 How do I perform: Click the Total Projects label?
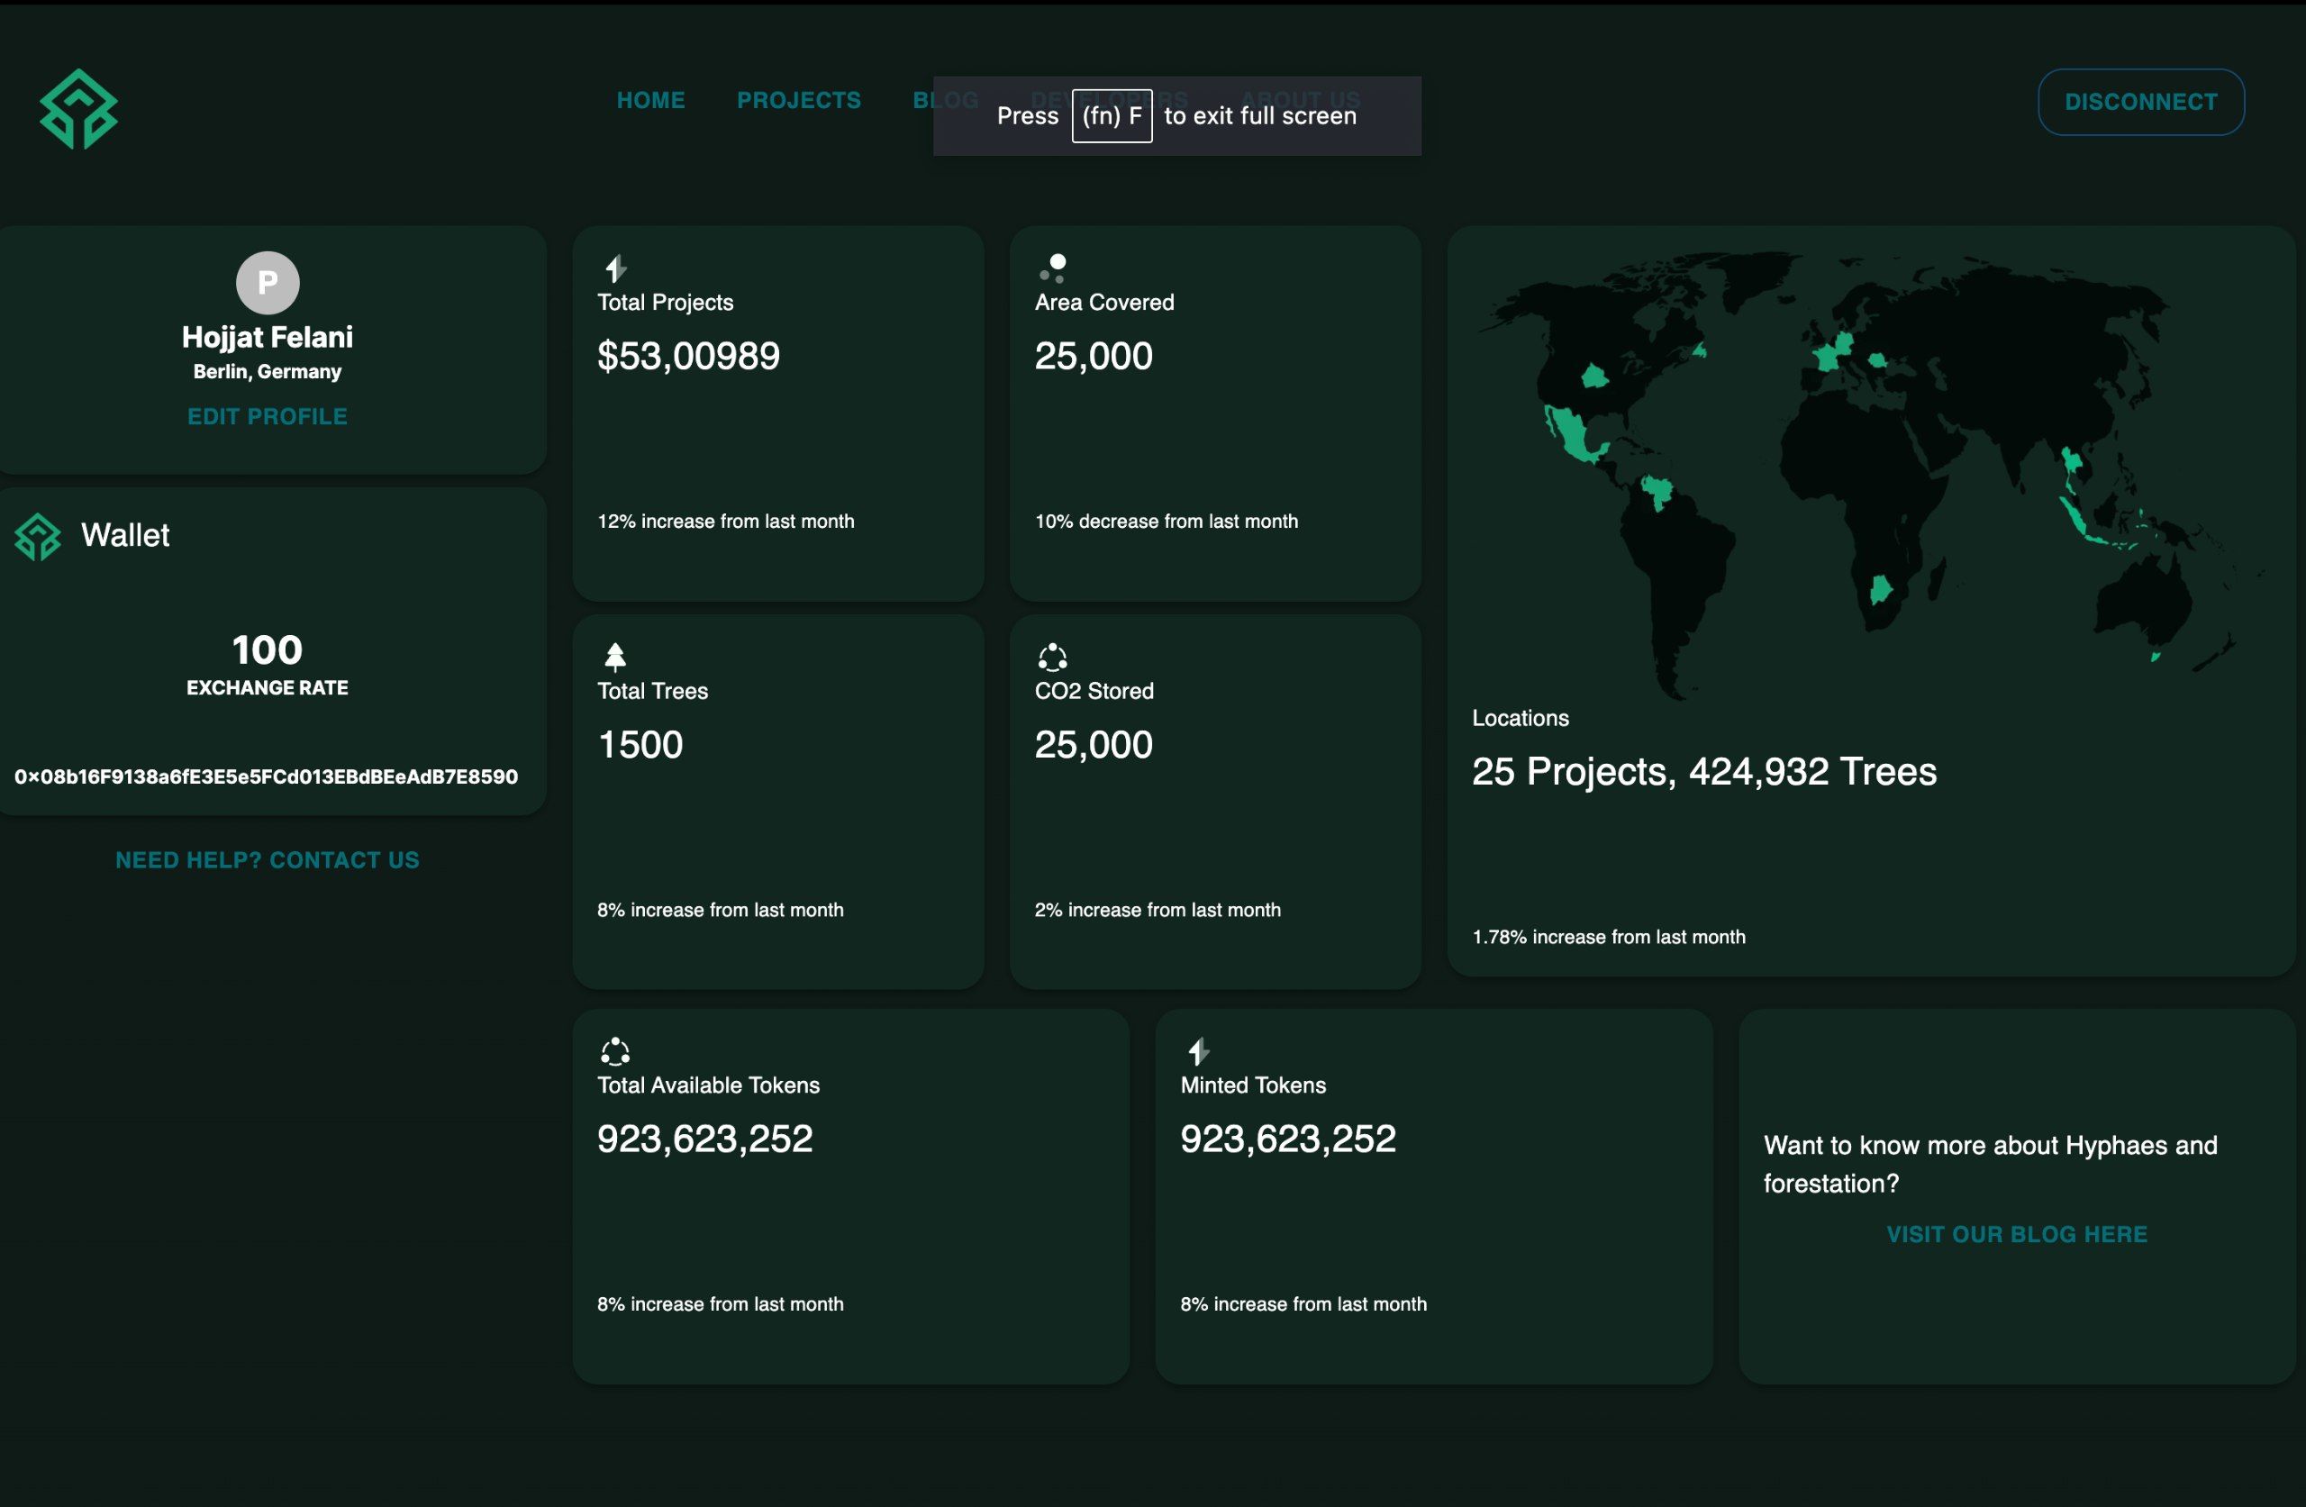(x=666, y=303)
